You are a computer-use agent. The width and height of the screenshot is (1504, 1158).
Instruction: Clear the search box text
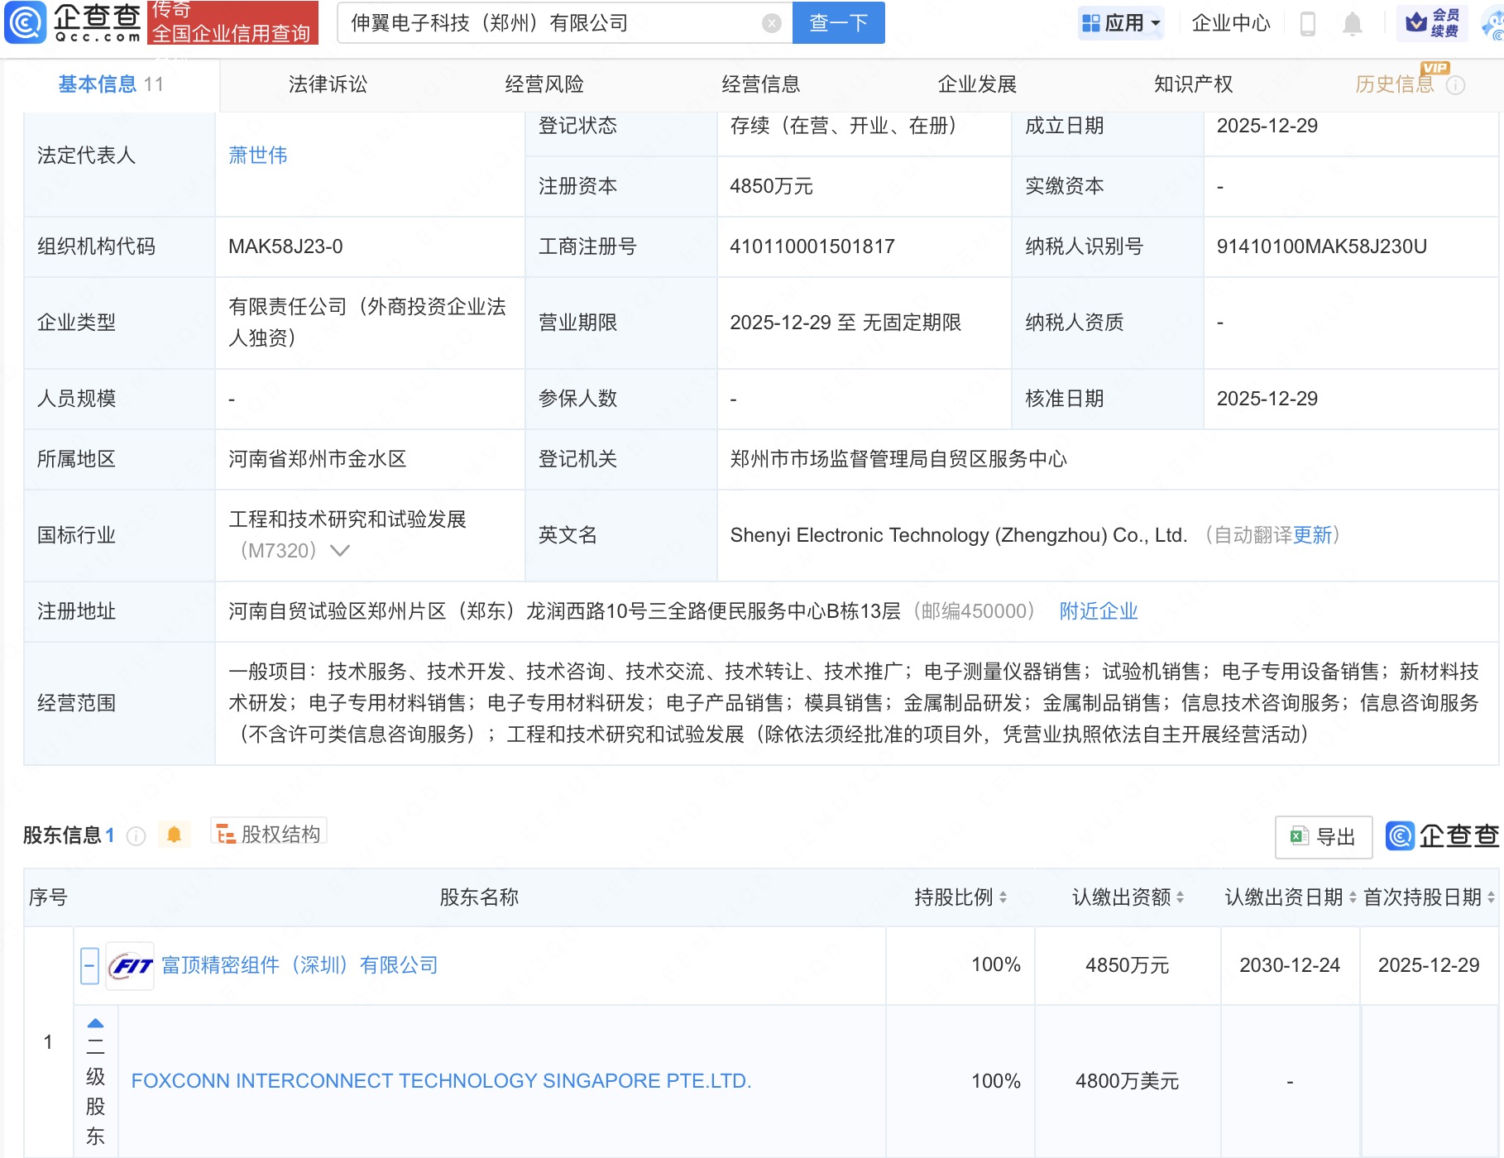tap(771, 23)
